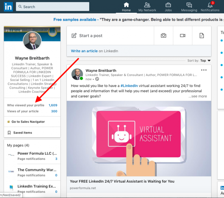Click the magnifier icon in search box
This screenshot has width=224, height=198.
point(20,7)
